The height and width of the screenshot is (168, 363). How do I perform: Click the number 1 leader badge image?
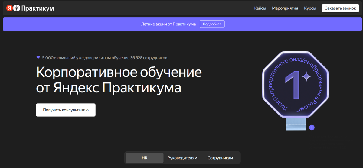click(295, 91)
